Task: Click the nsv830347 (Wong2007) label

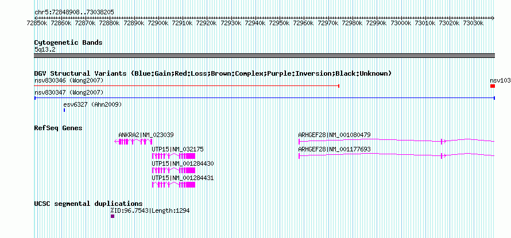Action: tap(69, 92)
